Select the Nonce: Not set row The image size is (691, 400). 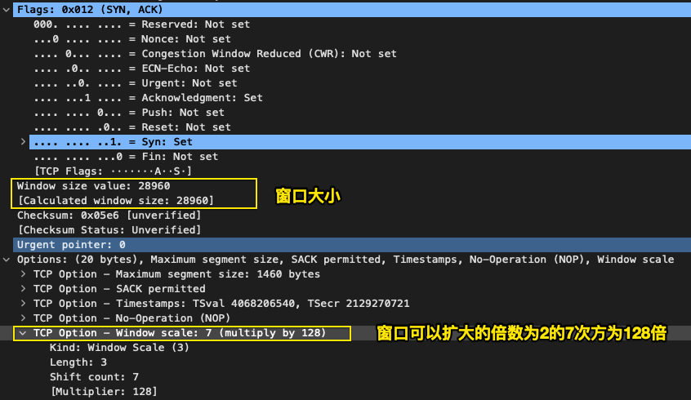(132, 38)
